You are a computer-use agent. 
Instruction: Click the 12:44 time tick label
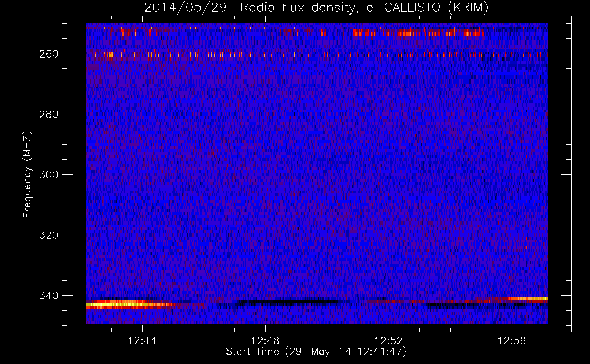pos(142,341)
